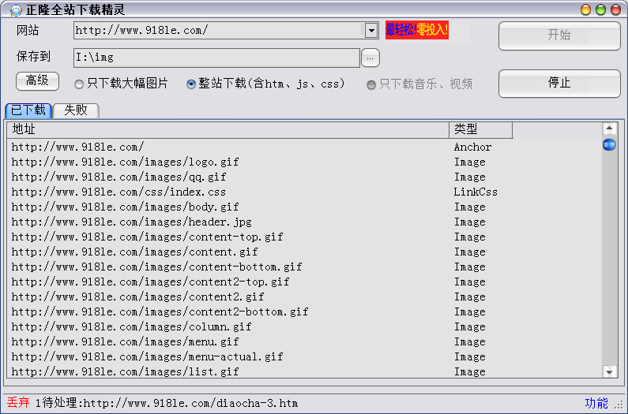Click the blue scrollbar thumb
Image resolution: width=628 pixels, height=414 pixels.
click(x=609, y=144)
